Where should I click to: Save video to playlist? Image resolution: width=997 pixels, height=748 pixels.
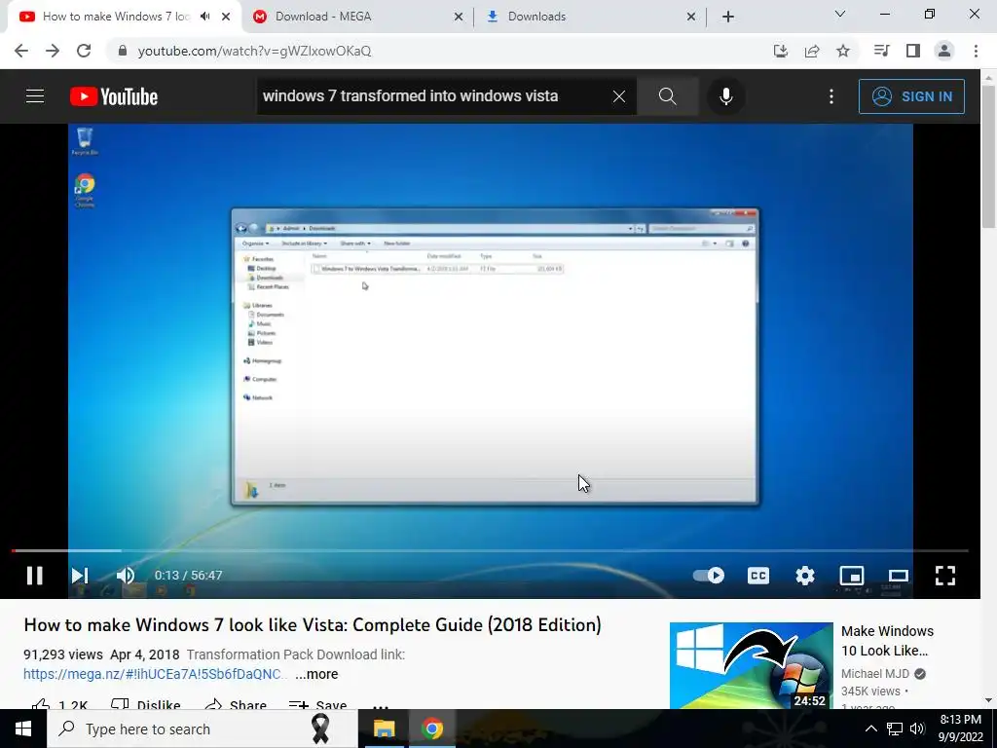317,705
